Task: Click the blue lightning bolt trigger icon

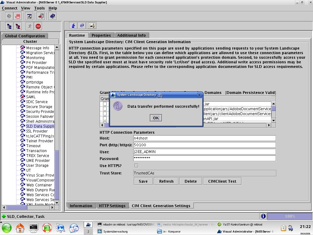Action: 73,26
